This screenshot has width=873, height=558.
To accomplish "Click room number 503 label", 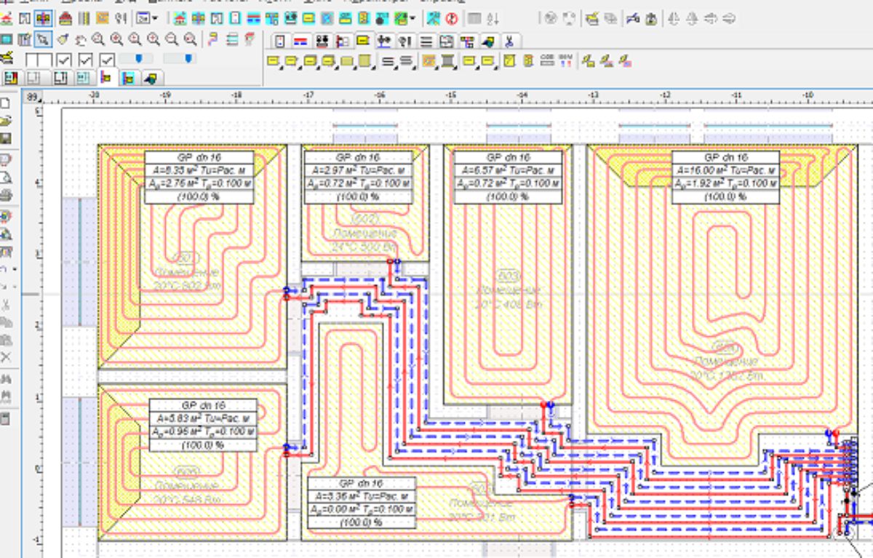I will 509,276.
